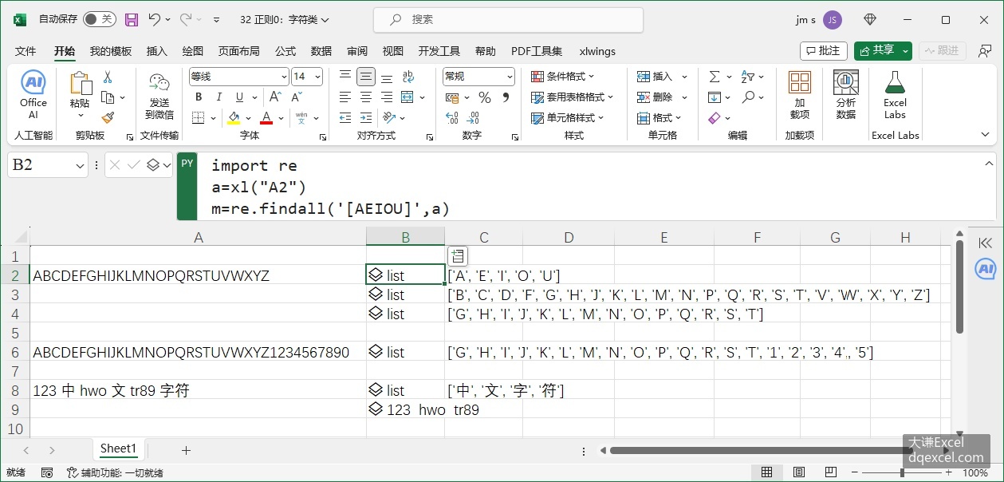Viewport: 1004px width, 482px height.
Task: Click the Clear eraser icon
Action: click(714, 118)
